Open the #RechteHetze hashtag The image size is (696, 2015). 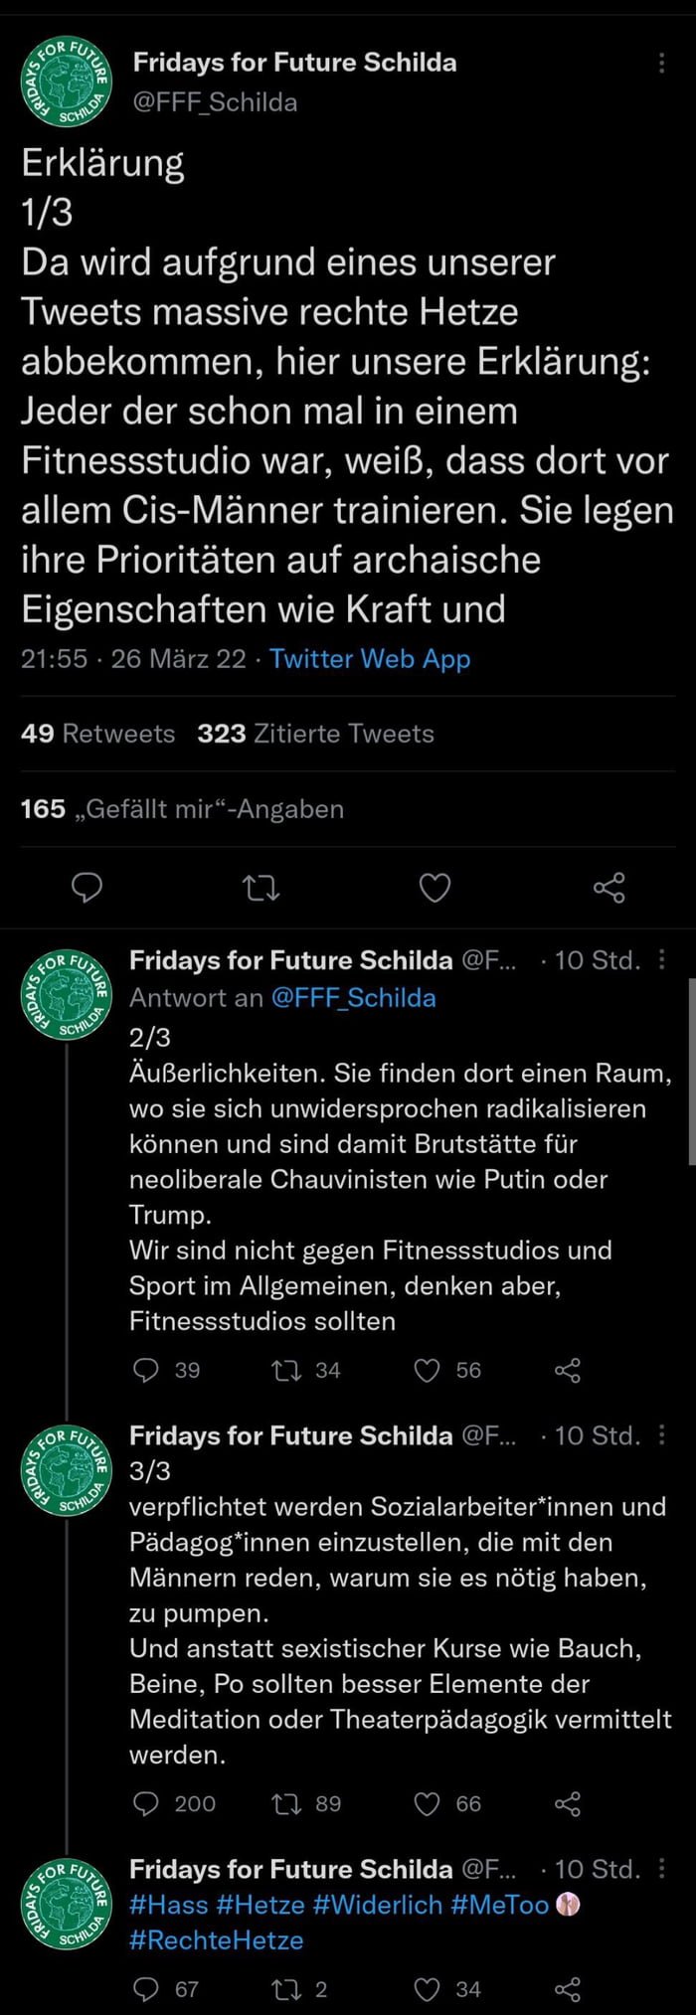pyautogui.click(x=216, y=1939)
